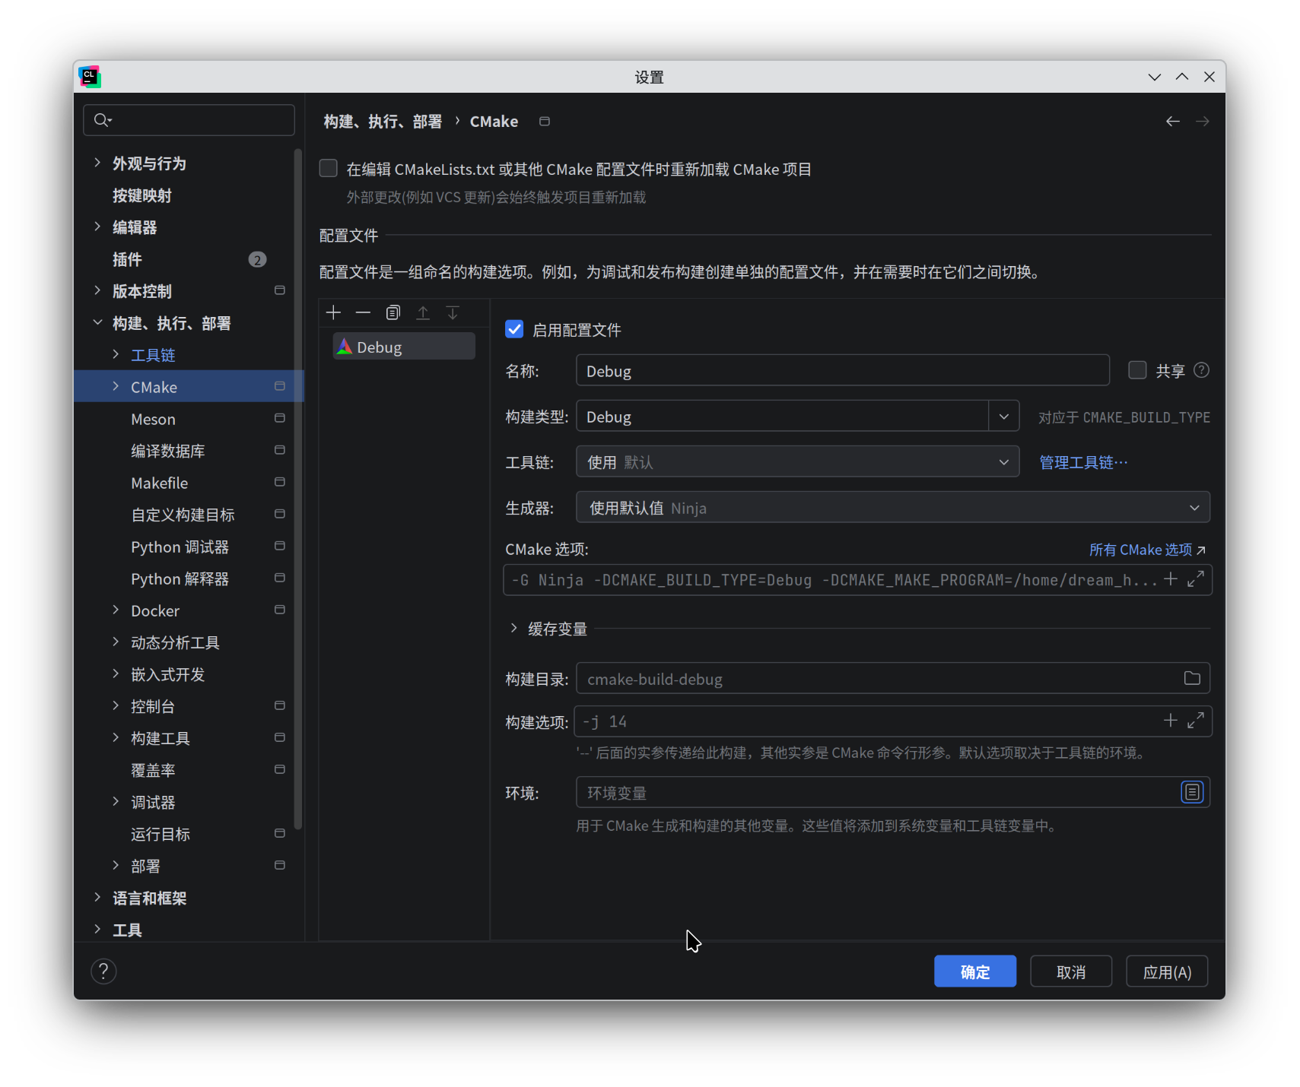Screen dimensions: 1300x1087
Task: Select 工具链 in settings tree
Action: [x=153, y=355]
